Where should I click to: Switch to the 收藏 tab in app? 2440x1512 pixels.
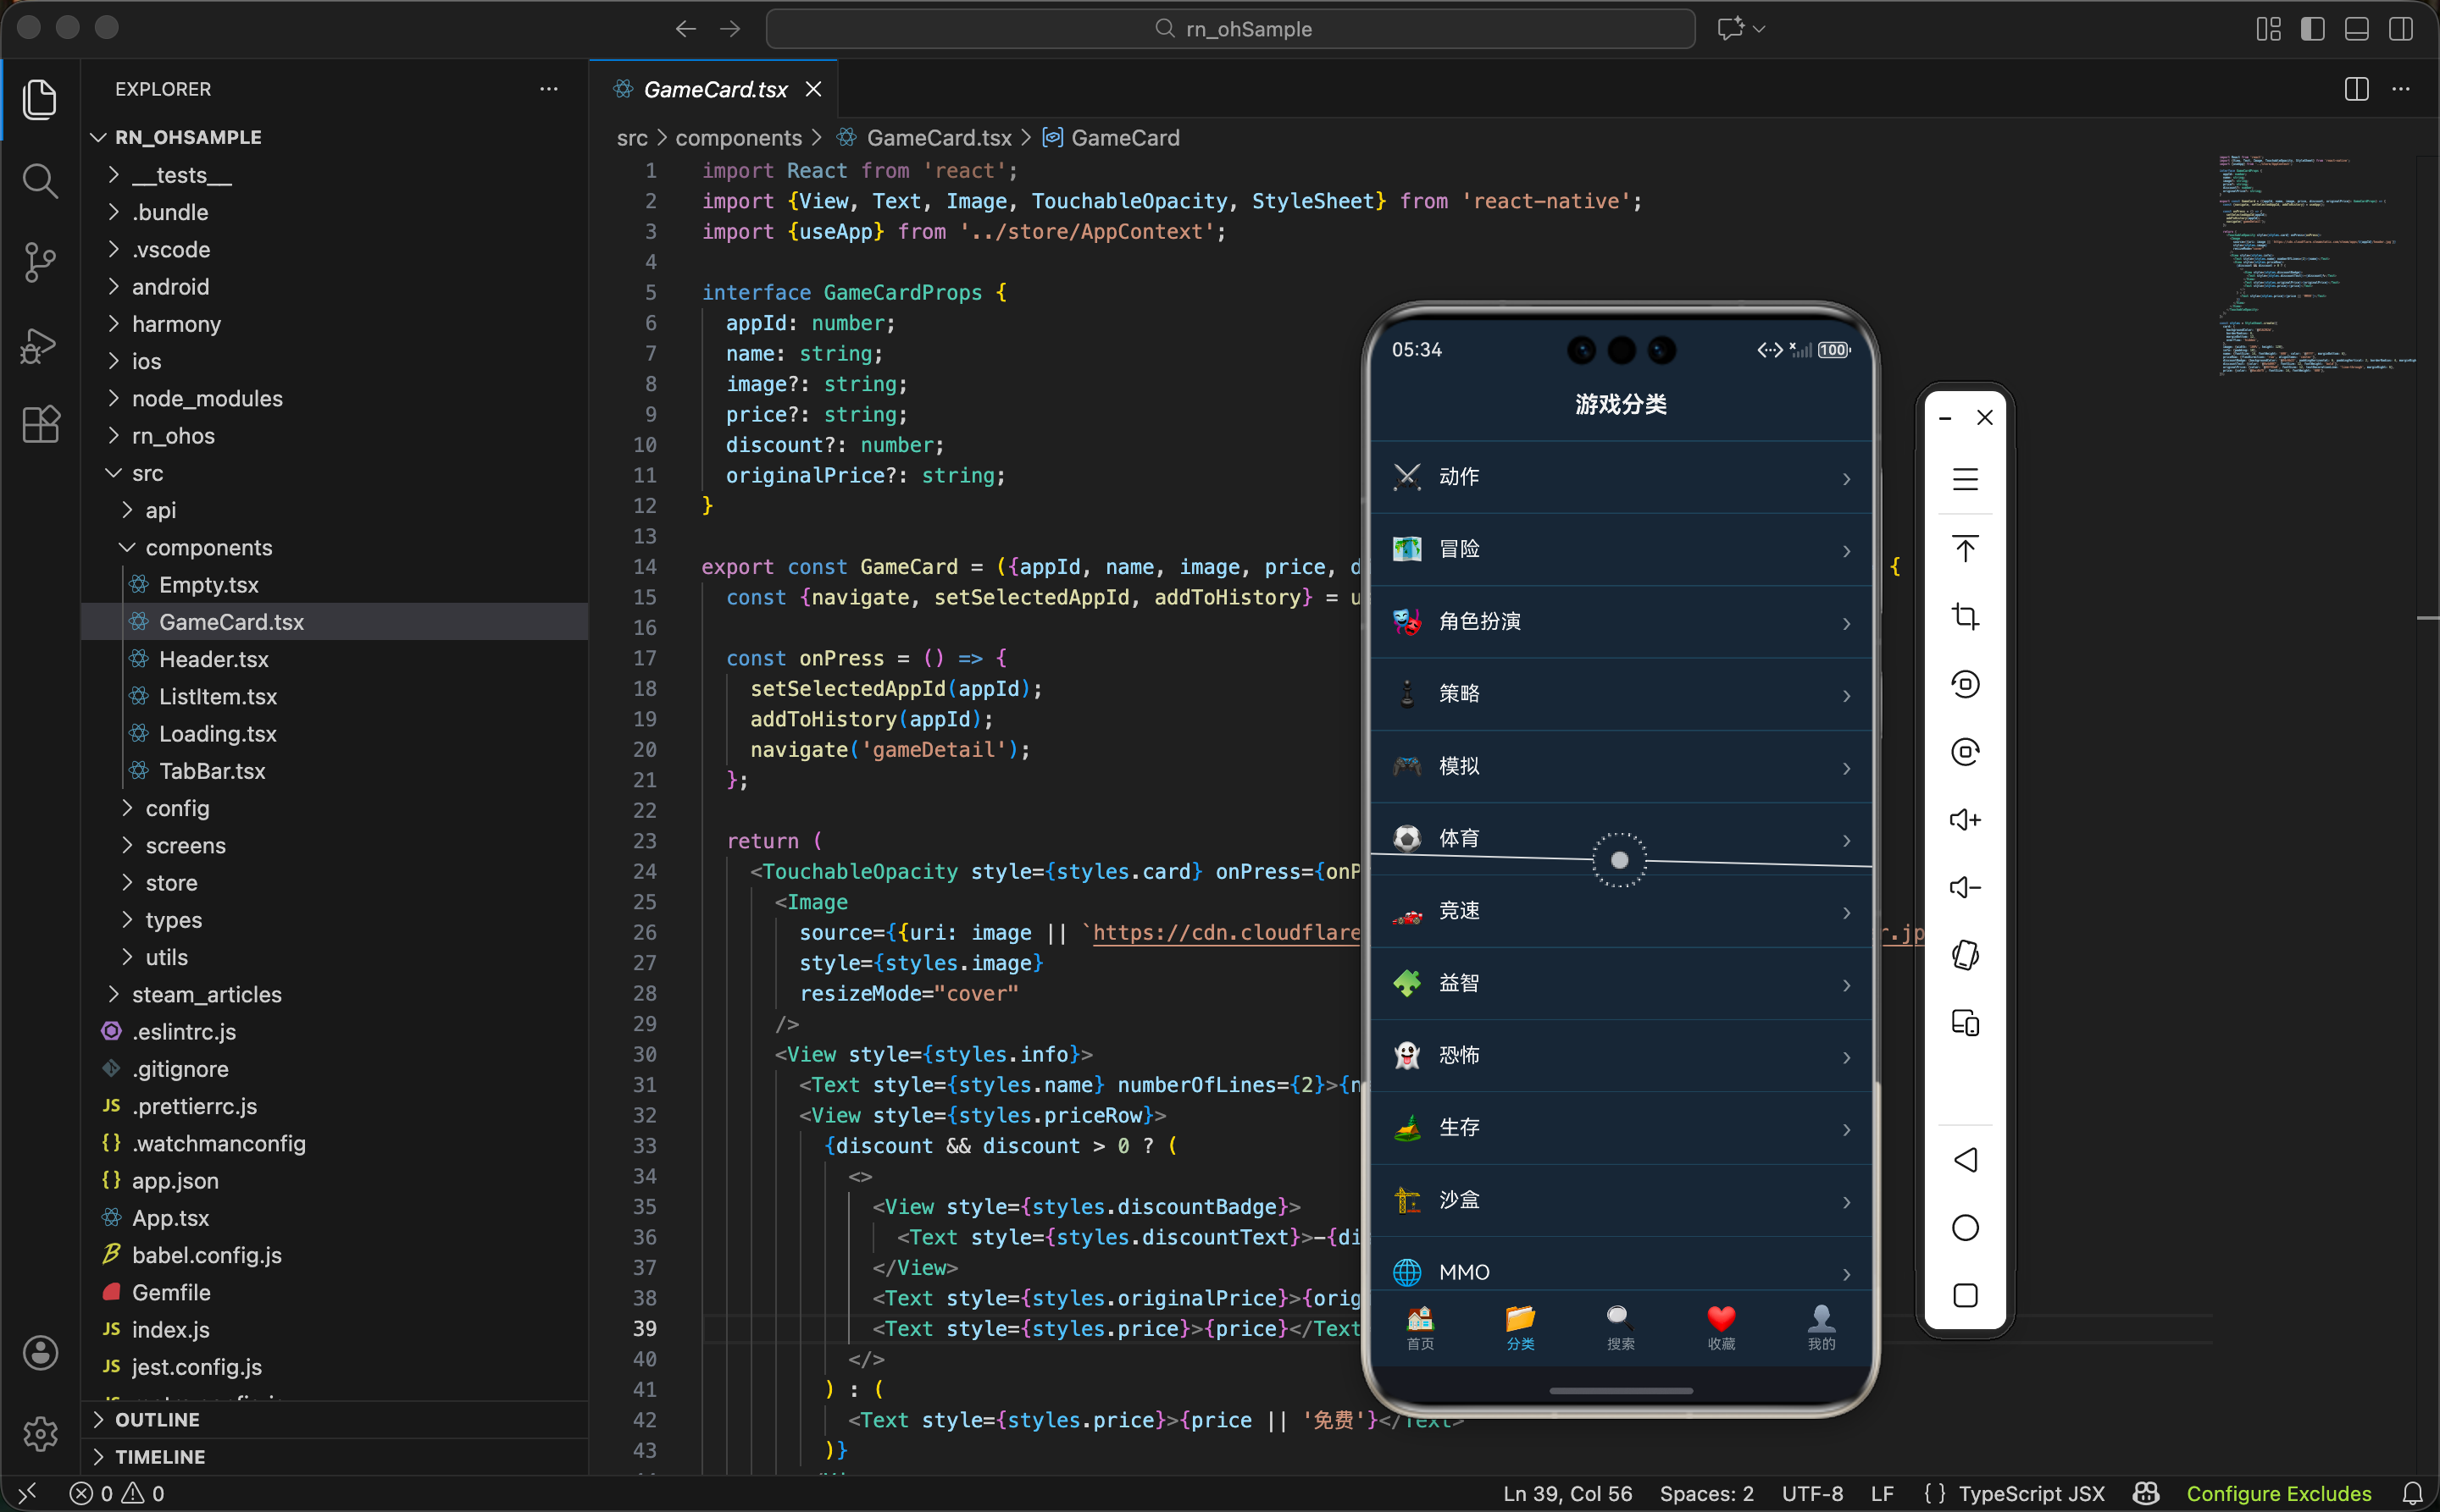[1721, 1328]
